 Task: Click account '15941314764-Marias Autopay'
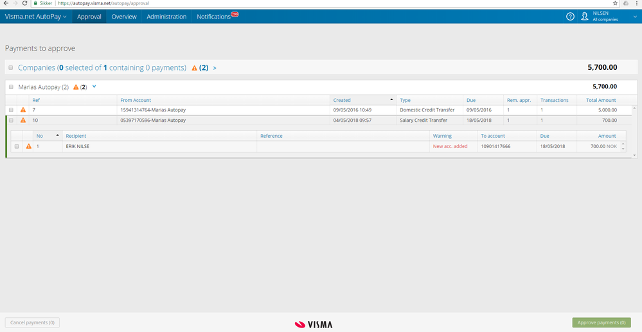(x=153, y=110)
